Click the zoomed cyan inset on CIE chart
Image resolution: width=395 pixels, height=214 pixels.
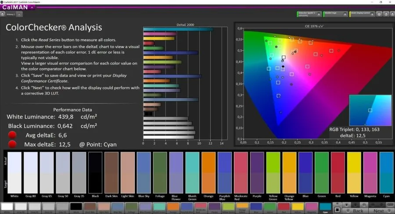pos(370,110)
